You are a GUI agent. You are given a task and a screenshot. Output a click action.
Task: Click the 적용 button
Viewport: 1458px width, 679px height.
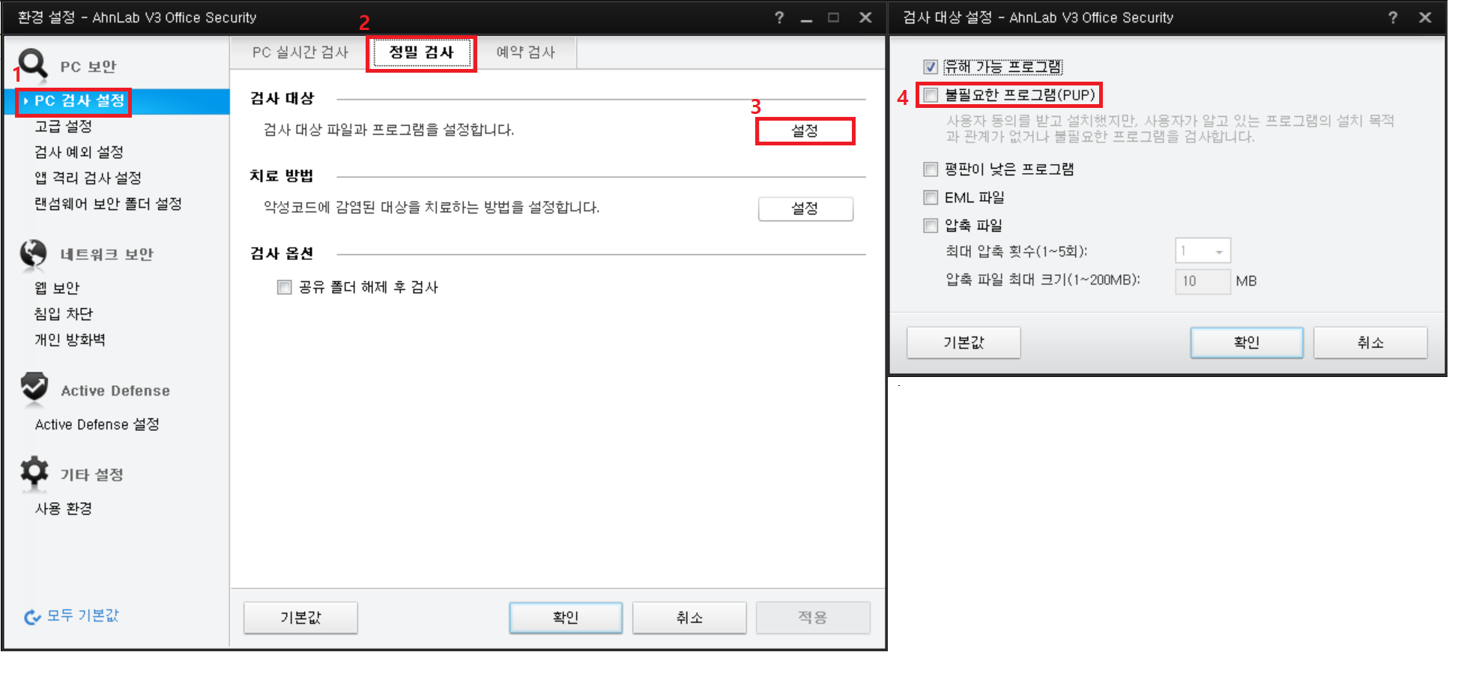click(x=813, y=618)
